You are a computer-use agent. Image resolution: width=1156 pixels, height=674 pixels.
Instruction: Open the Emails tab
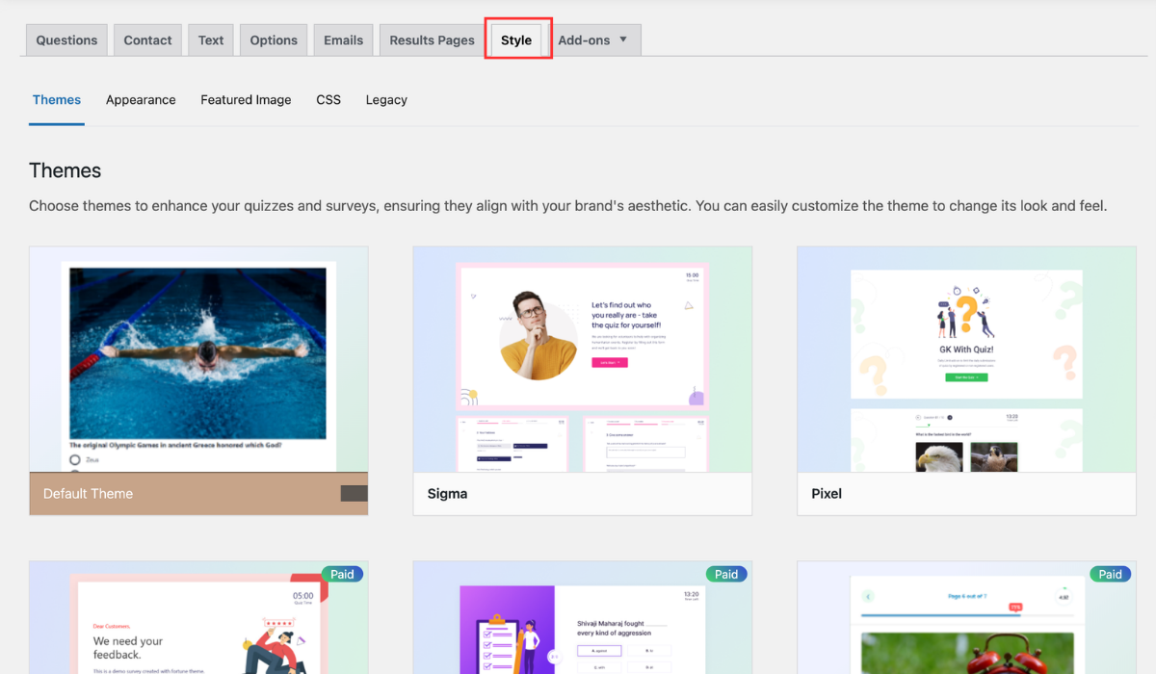pos(343,39)
